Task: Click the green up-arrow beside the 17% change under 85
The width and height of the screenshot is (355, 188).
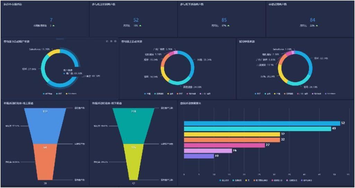Action: point(228,26)
